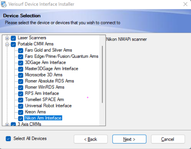Uncheck the Portable CMM Arms checkbox
191x149 pixels.
click(13, 44)
